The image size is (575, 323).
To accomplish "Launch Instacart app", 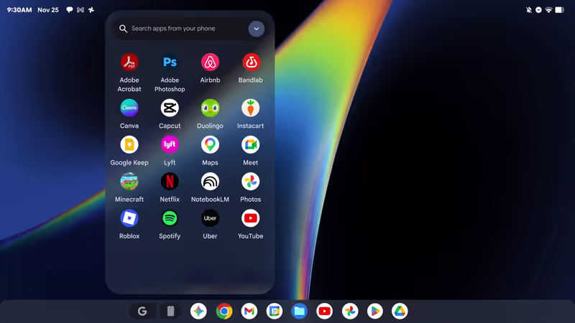I will 250,108.
